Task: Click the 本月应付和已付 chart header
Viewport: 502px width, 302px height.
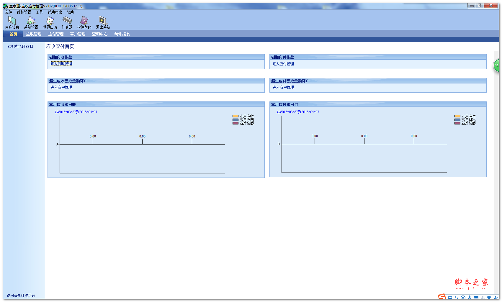Action: (378, 104)
